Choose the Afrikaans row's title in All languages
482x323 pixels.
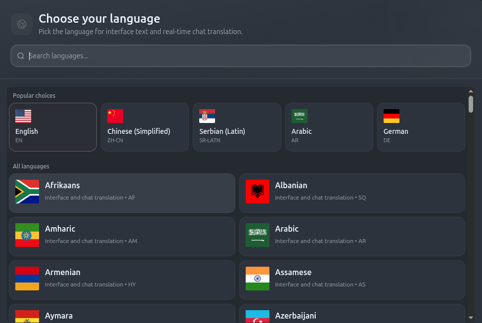point(62,185)
